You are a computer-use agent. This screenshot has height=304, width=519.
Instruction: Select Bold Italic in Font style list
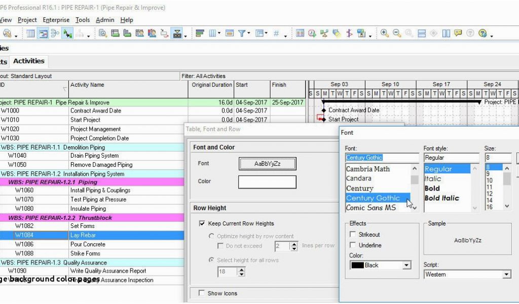point(441,198)
